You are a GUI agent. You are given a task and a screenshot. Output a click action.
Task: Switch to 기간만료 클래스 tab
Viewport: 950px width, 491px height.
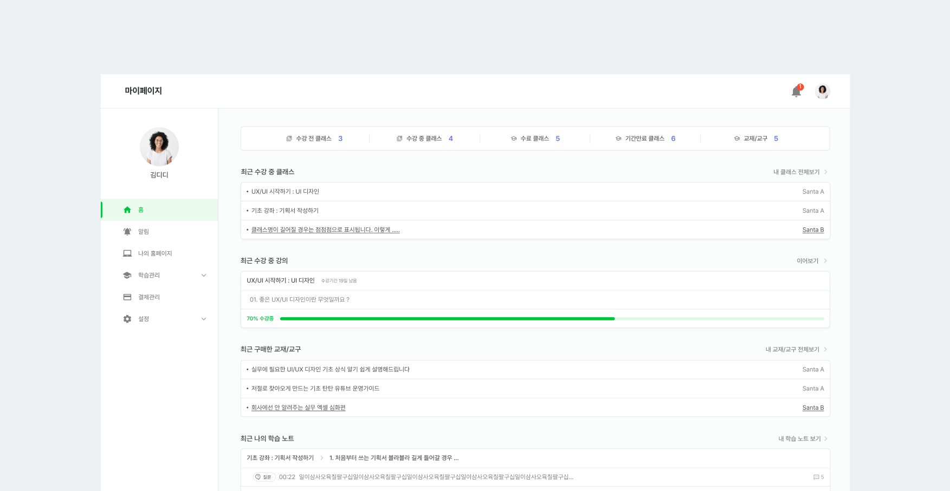pyautogui.click(x=645, y=139)
